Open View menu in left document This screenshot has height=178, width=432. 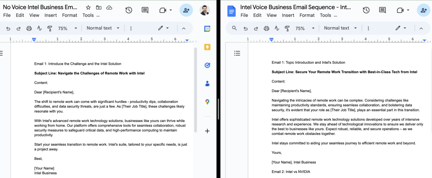34,15
